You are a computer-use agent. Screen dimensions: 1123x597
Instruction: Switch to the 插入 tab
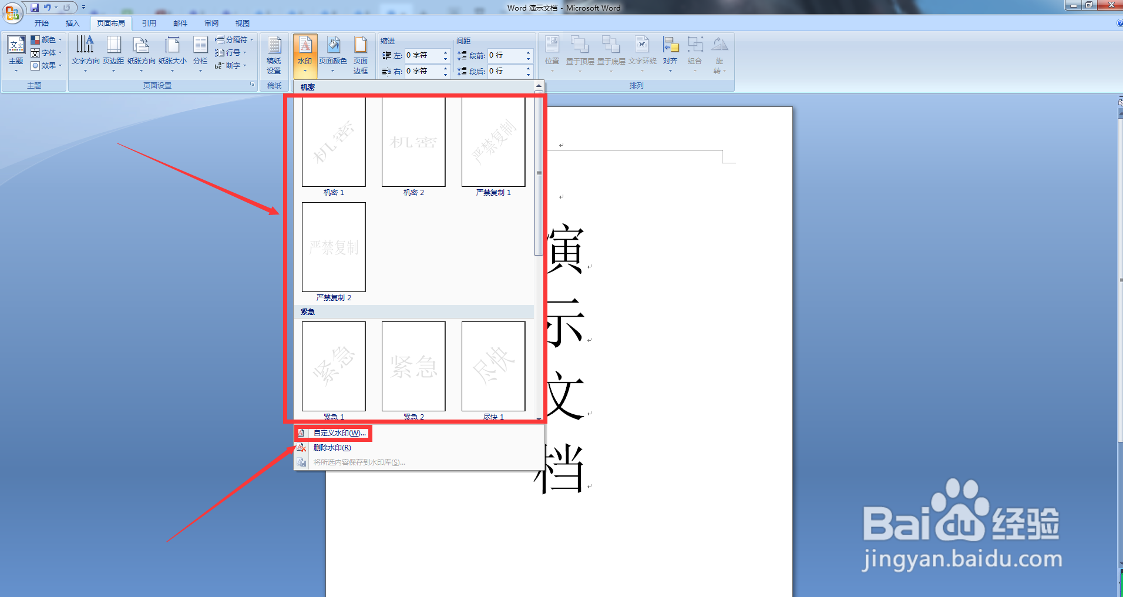(x=73, y=24)
